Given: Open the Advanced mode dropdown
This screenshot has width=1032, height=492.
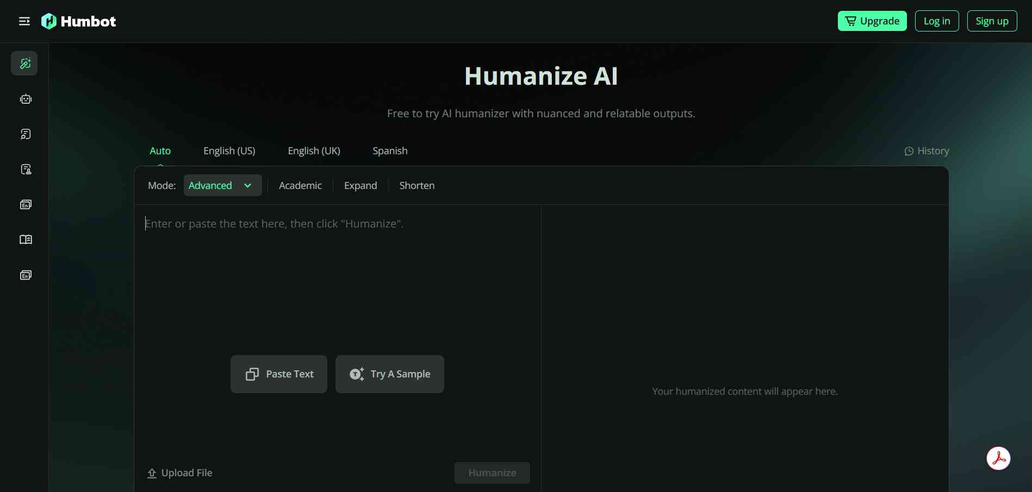Looking at the screenshot, I should pyautogui.click(x=222, y=185).
